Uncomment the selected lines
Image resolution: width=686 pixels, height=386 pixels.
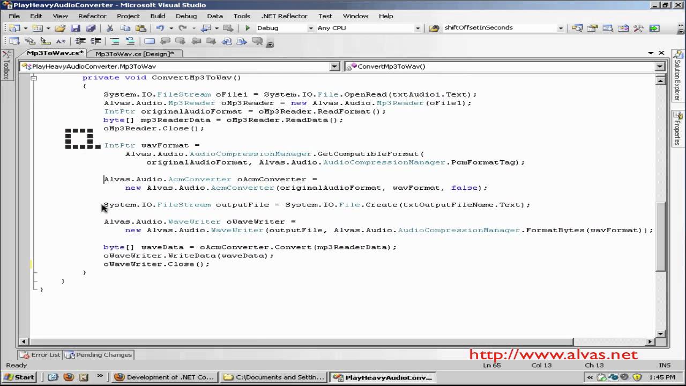[130, 41]
